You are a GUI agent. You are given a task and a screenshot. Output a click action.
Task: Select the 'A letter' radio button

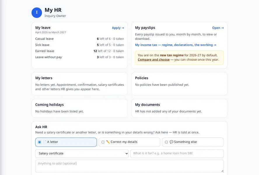point(39,142)
